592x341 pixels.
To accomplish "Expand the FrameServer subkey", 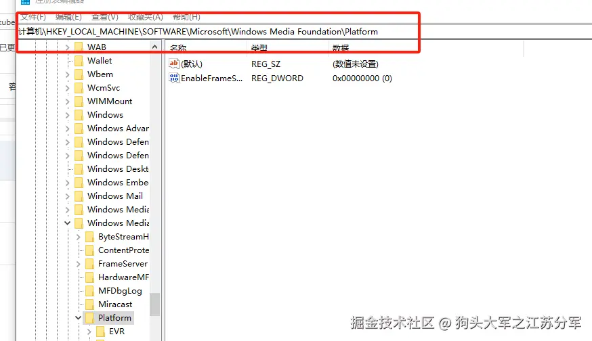I will tap(79, 264).
